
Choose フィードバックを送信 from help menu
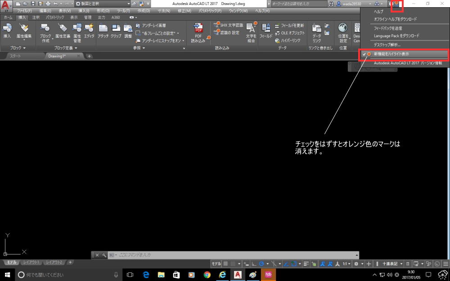pyautogui.click(x=388, y=28)
